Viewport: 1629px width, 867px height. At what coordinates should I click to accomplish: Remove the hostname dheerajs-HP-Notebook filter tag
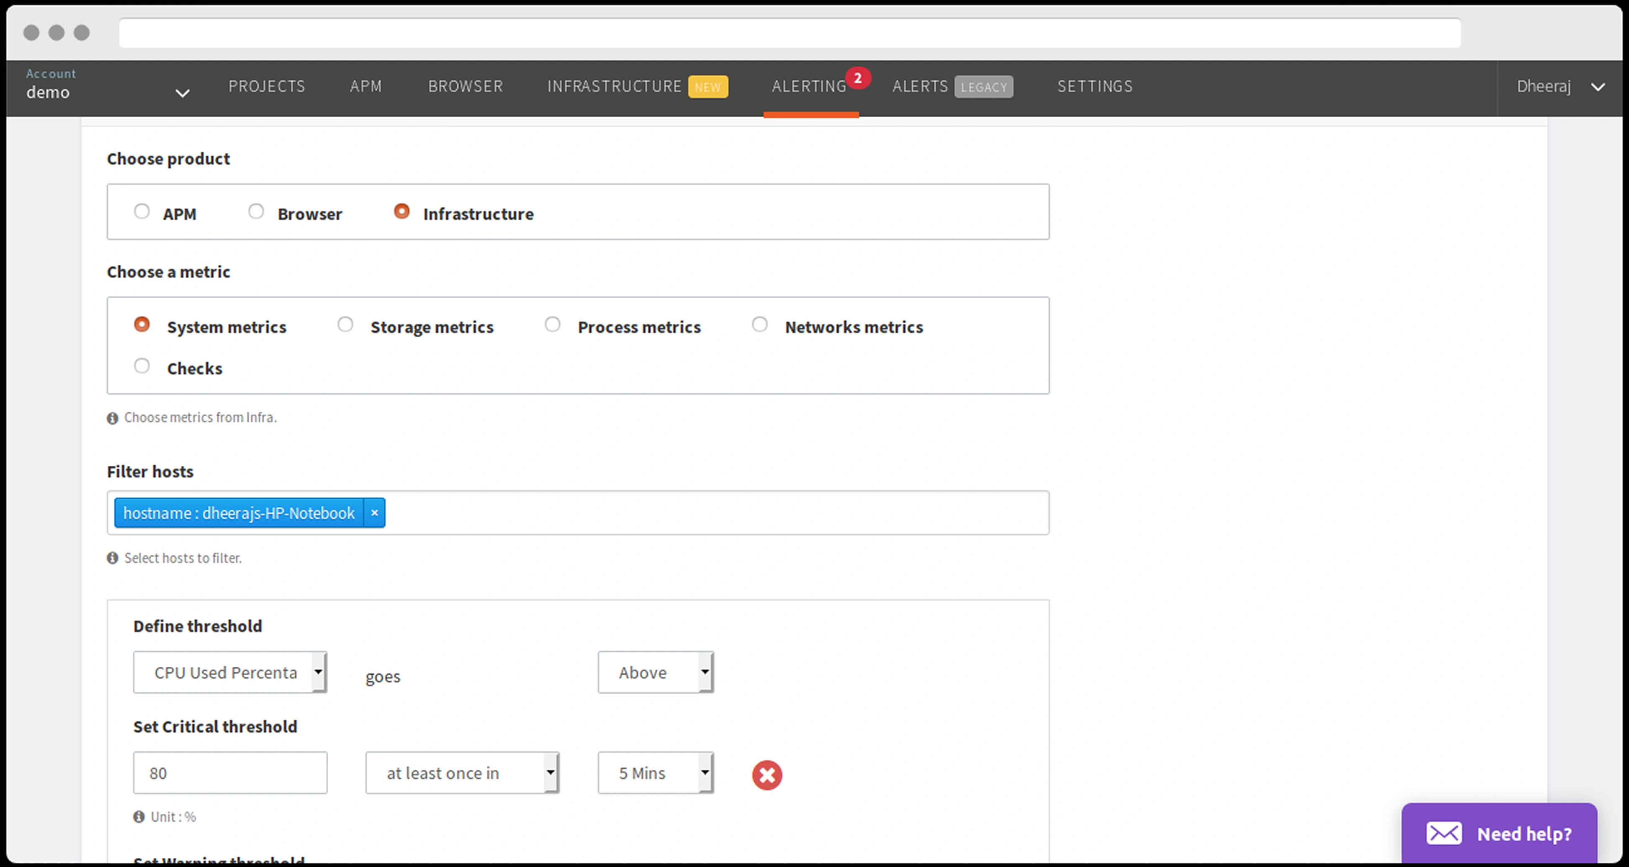[x=374, y=513]
